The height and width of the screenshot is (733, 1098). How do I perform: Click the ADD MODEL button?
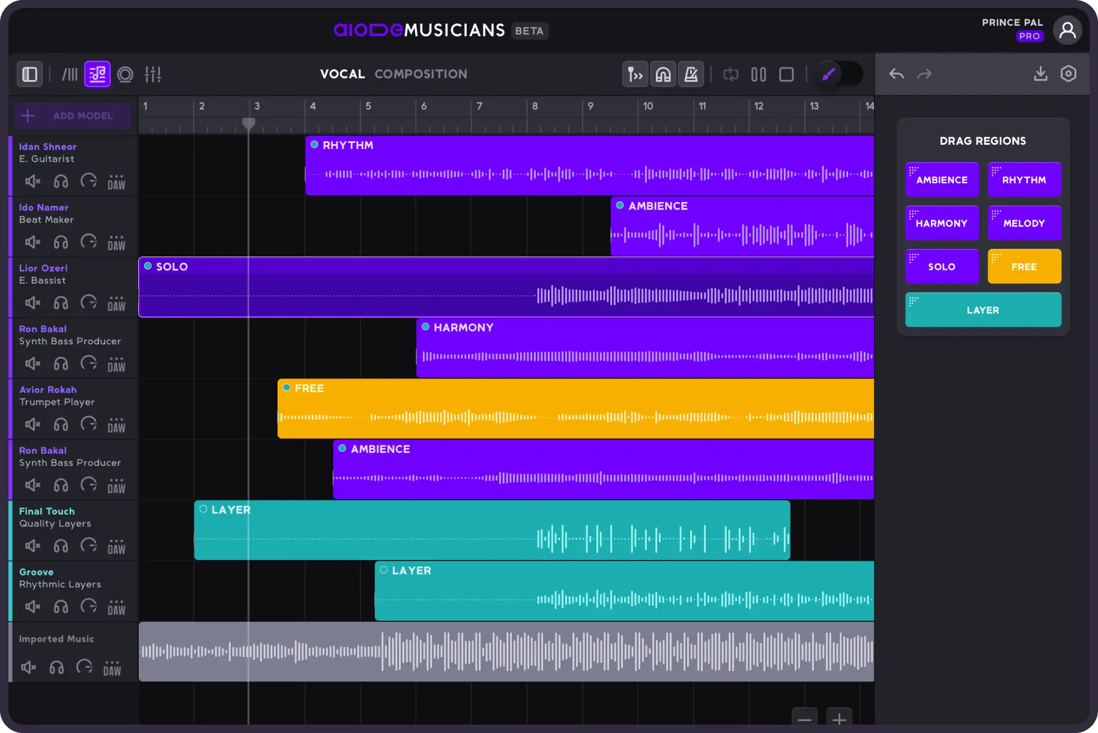pyautogui.click(x=71, y=115)
